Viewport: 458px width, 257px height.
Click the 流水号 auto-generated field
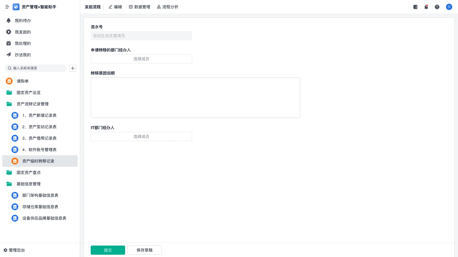point(141,36)
